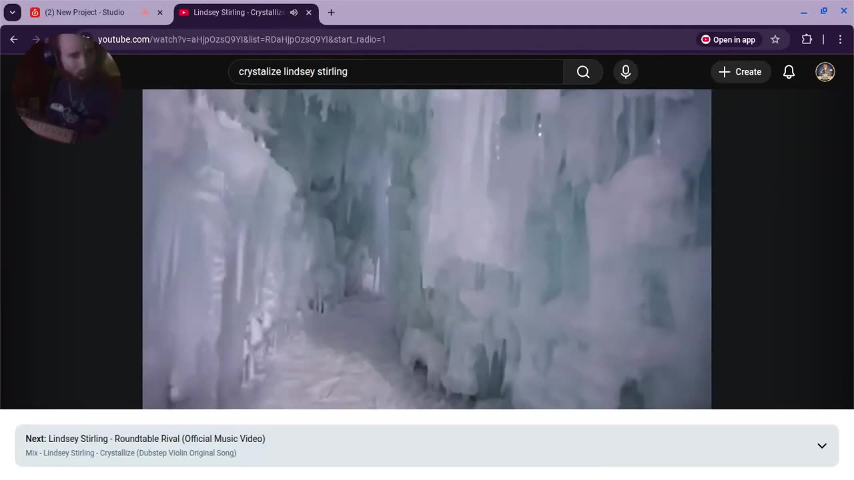Mute the Lindsey Stirling tab audio icon

pyautogui.click(x=294, y=12)
